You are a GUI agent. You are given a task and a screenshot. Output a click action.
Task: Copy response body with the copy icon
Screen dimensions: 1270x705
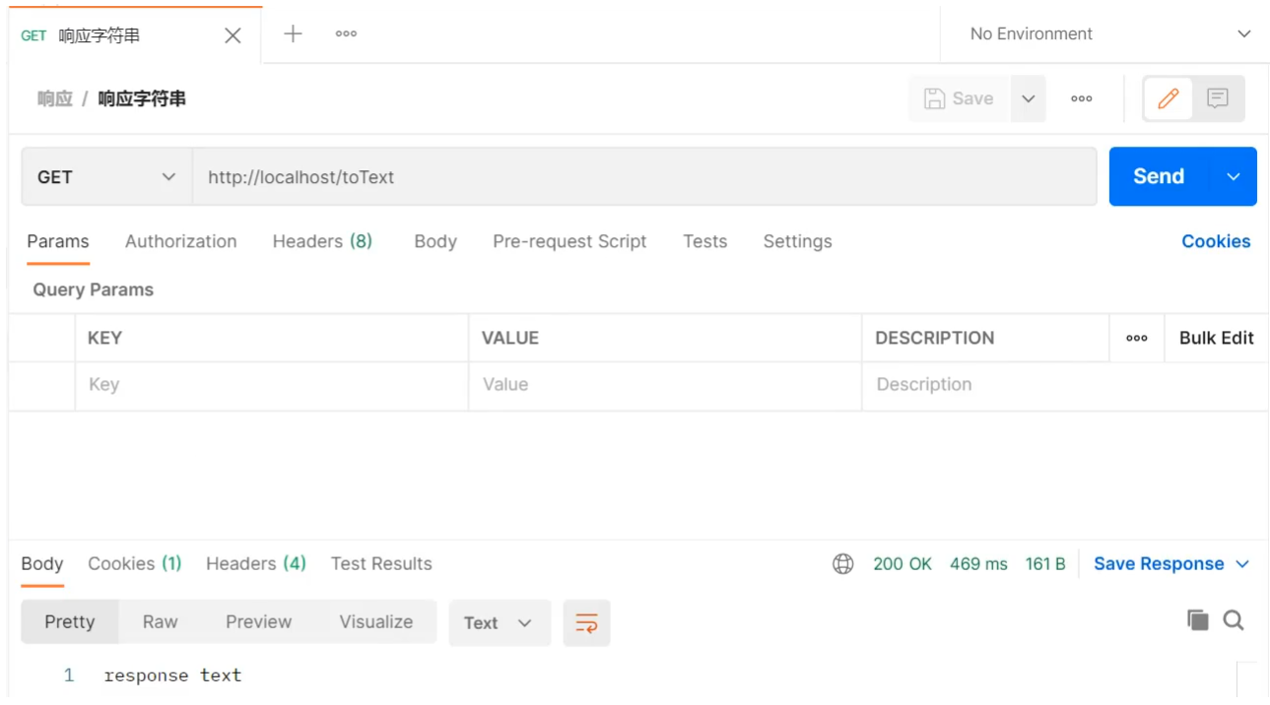1197,620
